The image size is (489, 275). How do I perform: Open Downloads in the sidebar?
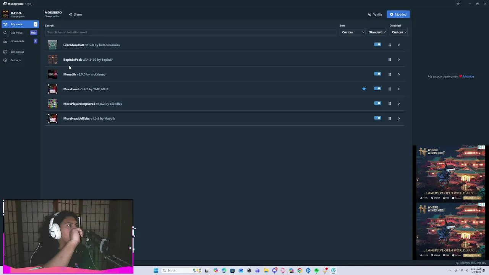tap(20, 41)
